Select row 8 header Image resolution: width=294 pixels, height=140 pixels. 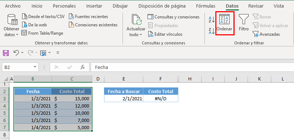[x=4, y=135]
